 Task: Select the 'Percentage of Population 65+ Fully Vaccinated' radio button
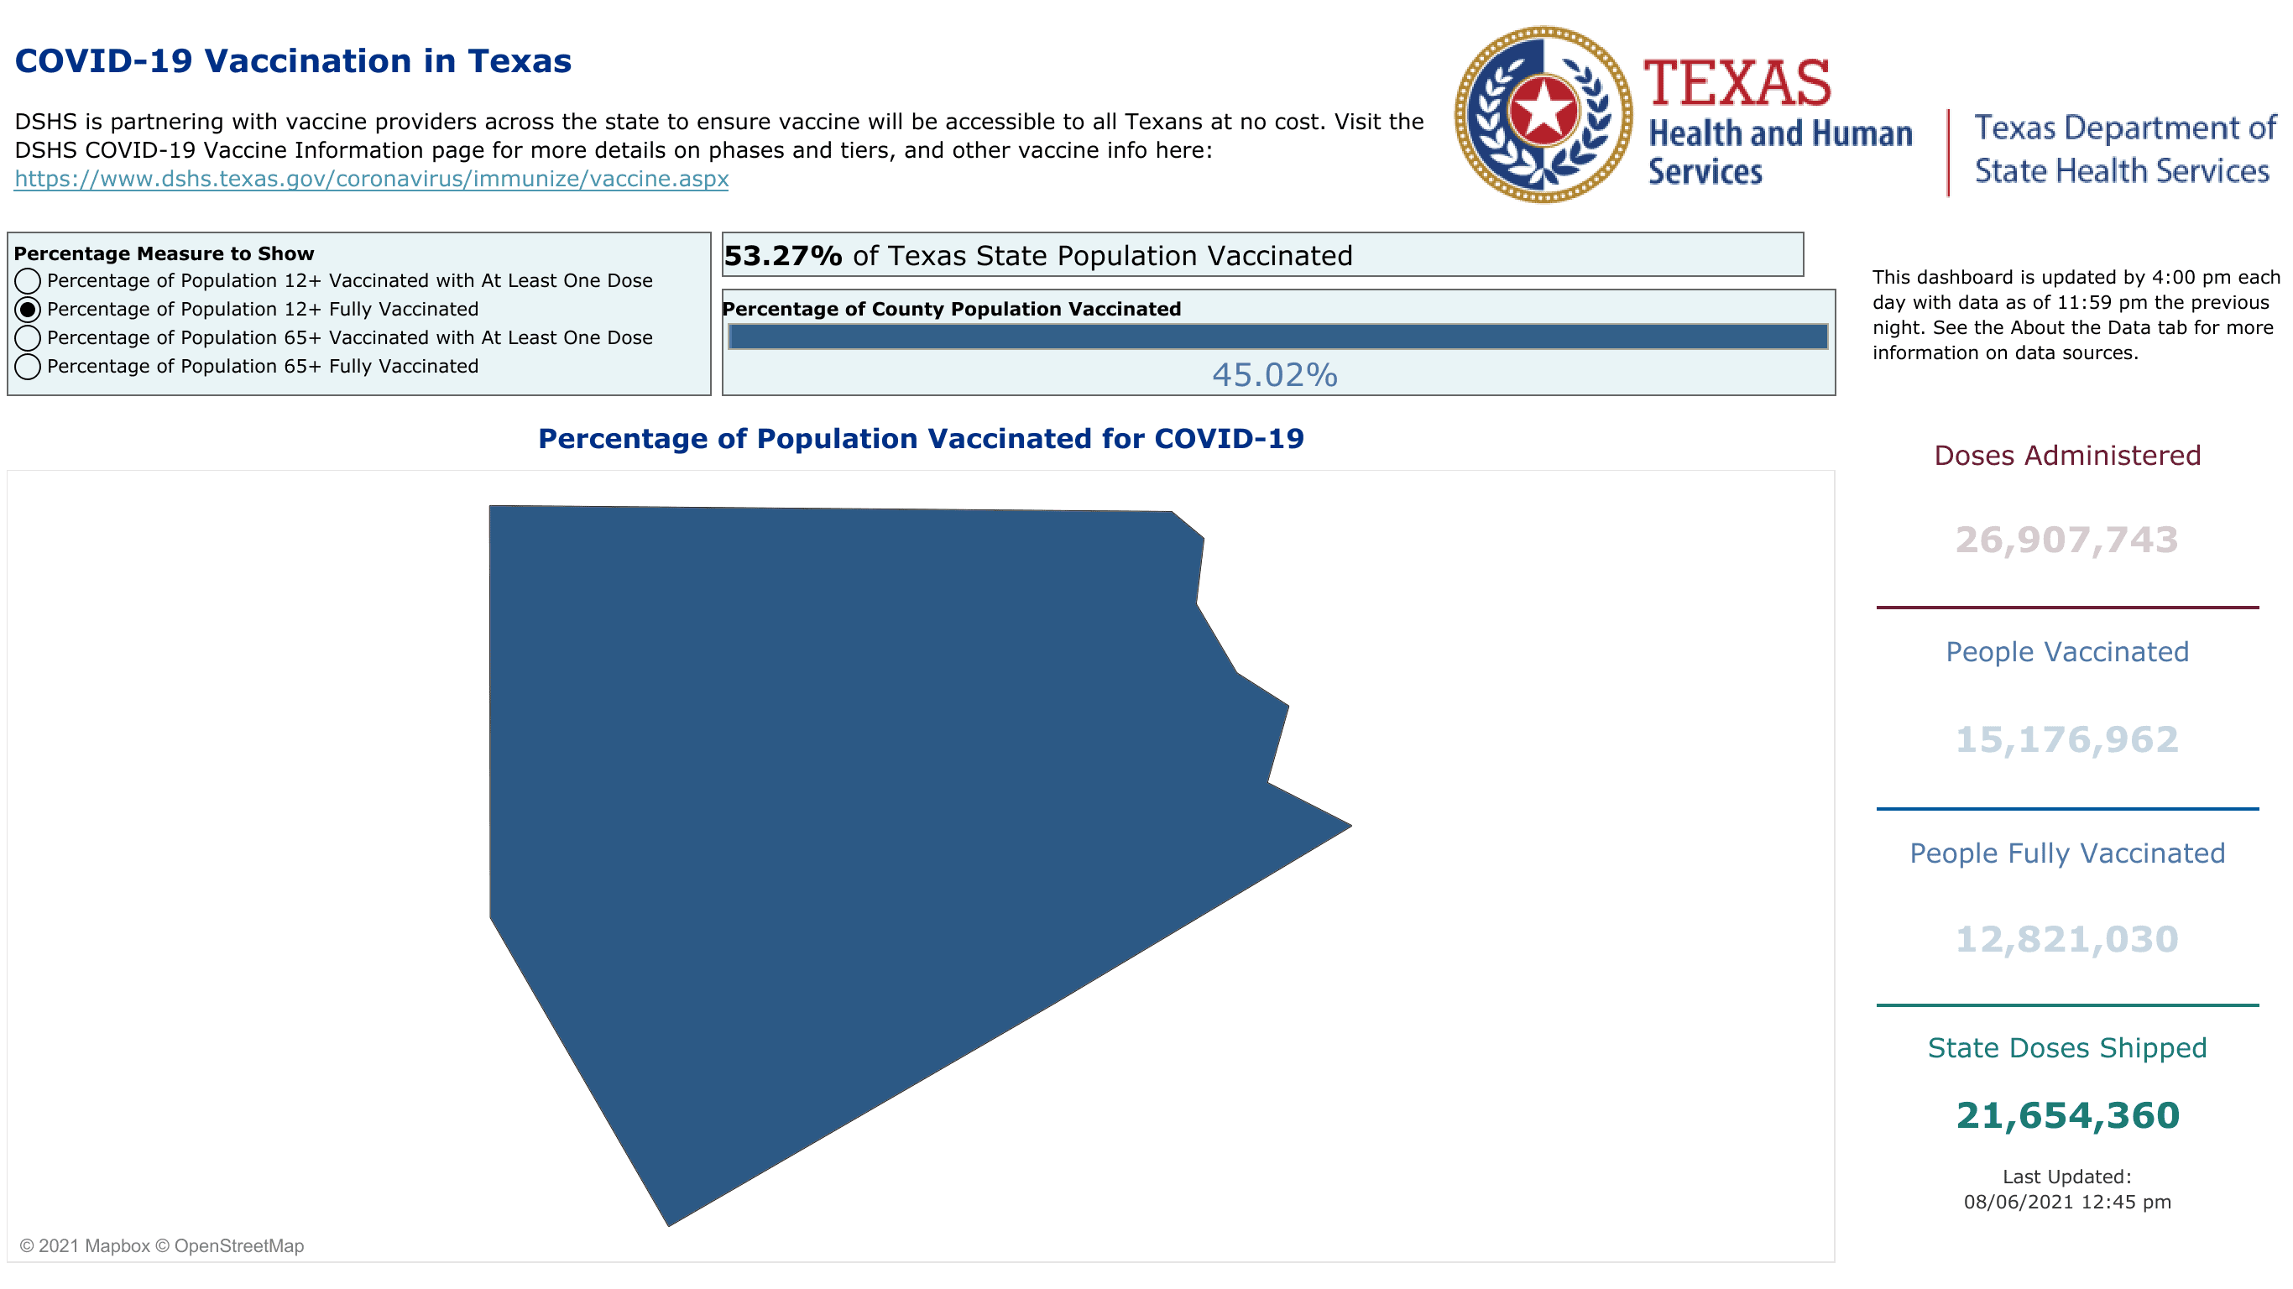click(29, 365)
